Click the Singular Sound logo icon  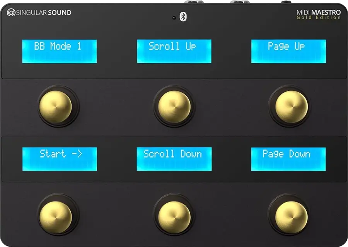(x=11, y=13)
